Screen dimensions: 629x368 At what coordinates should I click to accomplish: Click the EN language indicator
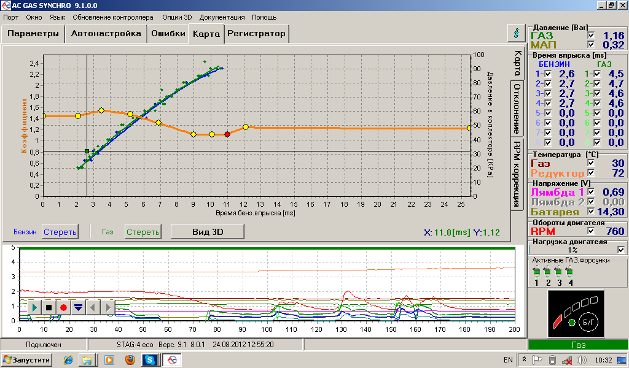point(508,360)
